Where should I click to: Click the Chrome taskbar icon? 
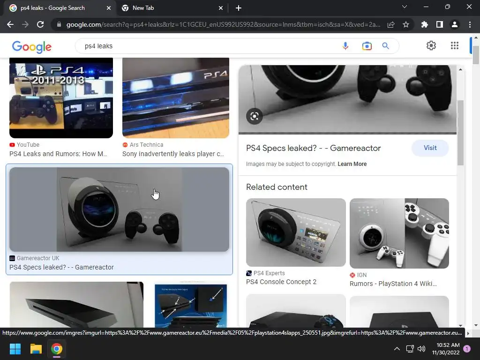click(x=57, y=349)
